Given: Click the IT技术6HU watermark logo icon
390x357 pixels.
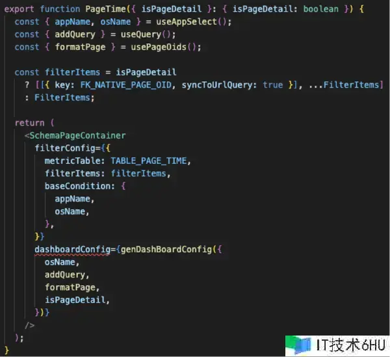Looking at the screenshot, I should [x=298, y=345].
